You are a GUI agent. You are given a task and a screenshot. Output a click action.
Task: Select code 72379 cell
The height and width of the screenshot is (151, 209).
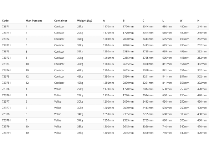(x=6, y=126)
